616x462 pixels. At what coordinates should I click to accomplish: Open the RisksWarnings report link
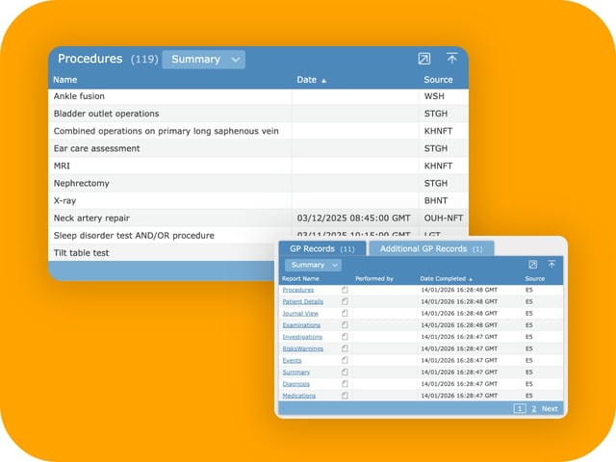[x=303, y=348]
